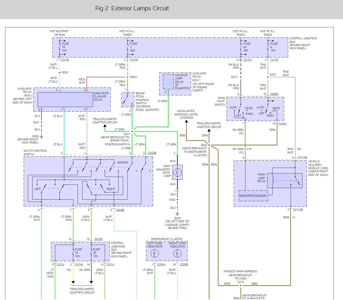Click the Fuse 18 10A fuse symbol
Image resolution: width=343 pixels, height=300 pixels.
click(x=59, y=47)
